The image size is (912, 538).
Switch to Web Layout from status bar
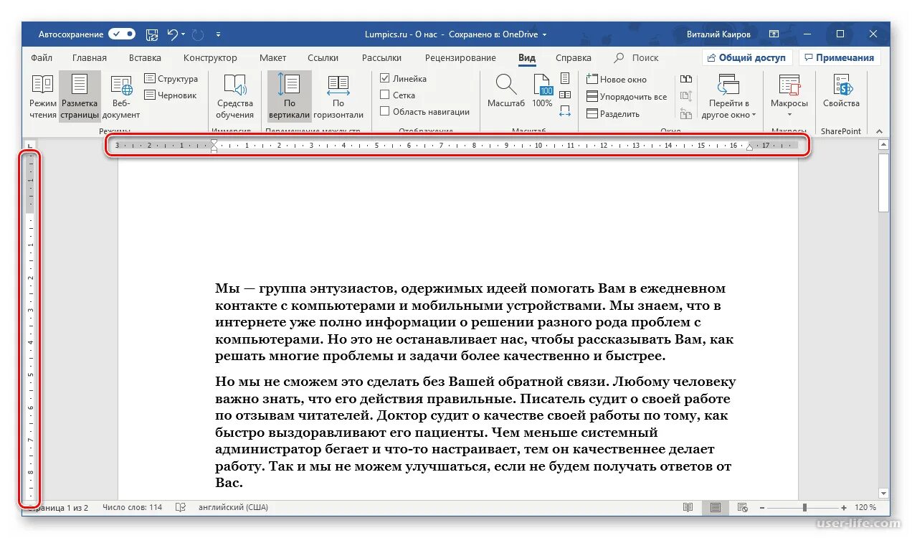pos(742,507)
